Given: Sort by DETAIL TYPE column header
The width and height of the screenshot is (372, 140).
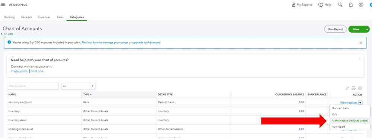Looking at the screenshot, I should click(x=165, y=95).
